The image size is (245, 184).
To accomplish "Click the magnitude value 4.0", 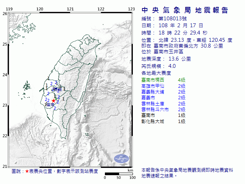I will coord(172,66).
